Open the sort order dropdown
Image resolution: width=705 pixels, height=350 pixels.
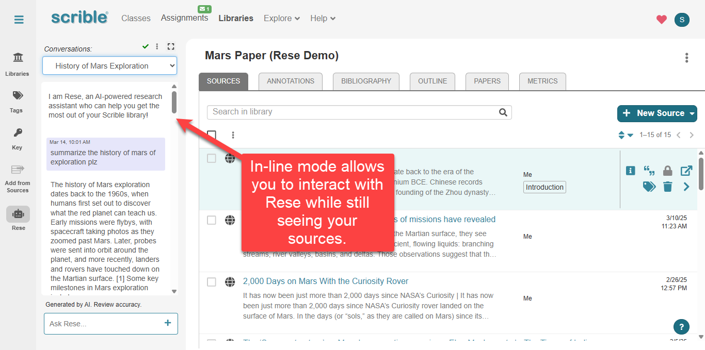tap(626, 135)
